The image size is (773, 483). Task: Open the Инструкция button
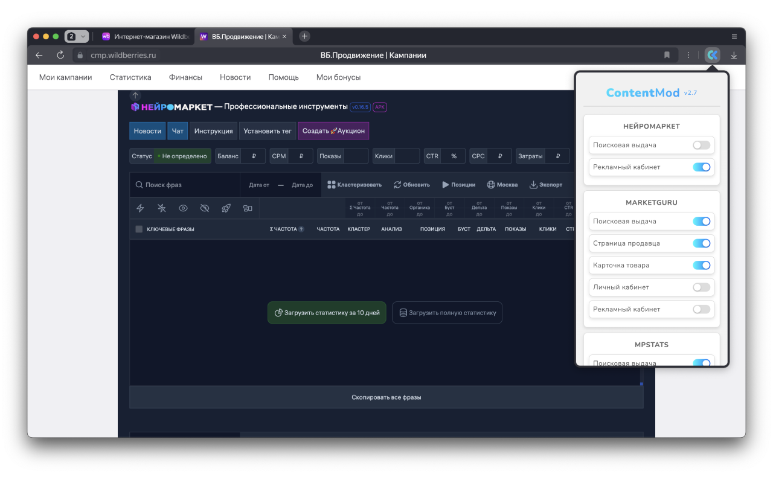[214, 131]
